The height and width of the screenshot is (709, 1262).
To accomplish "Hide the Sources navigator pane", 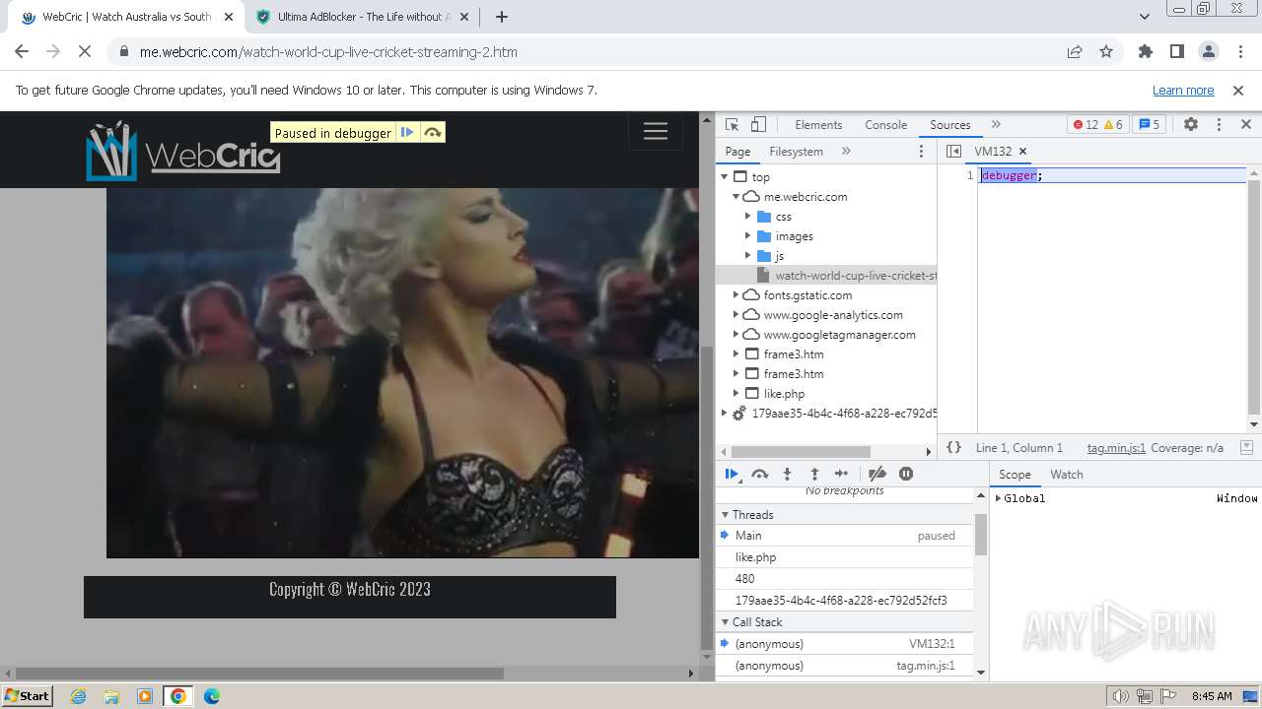I will (953, 152).
